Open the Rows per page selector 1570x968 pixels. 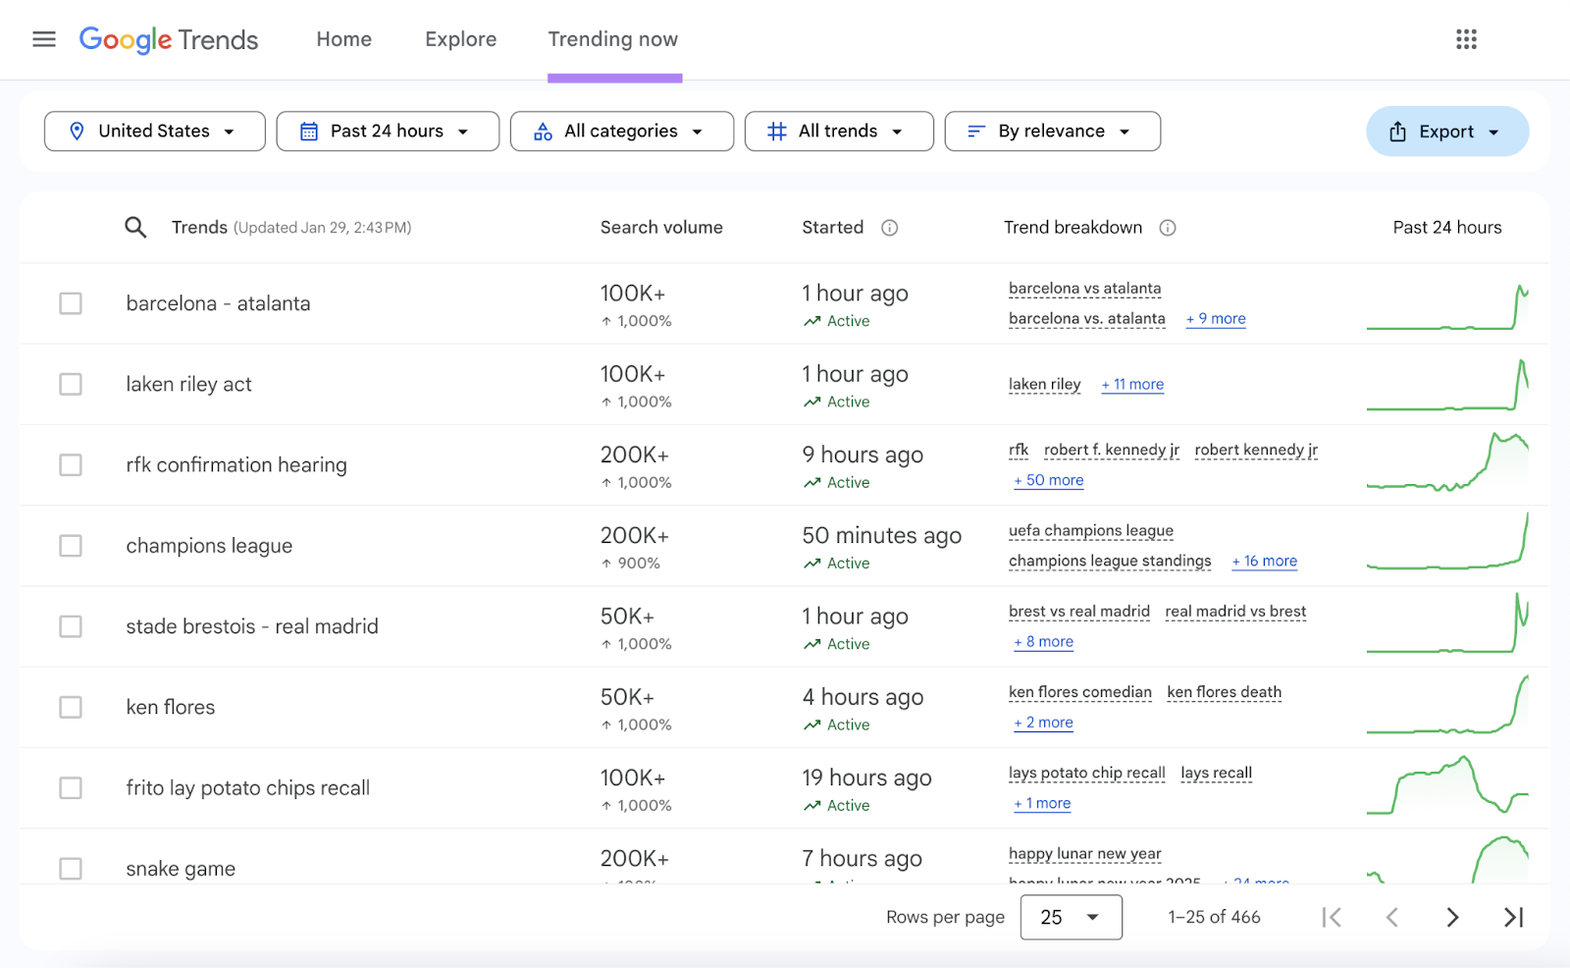click(x=1071, y=917)
